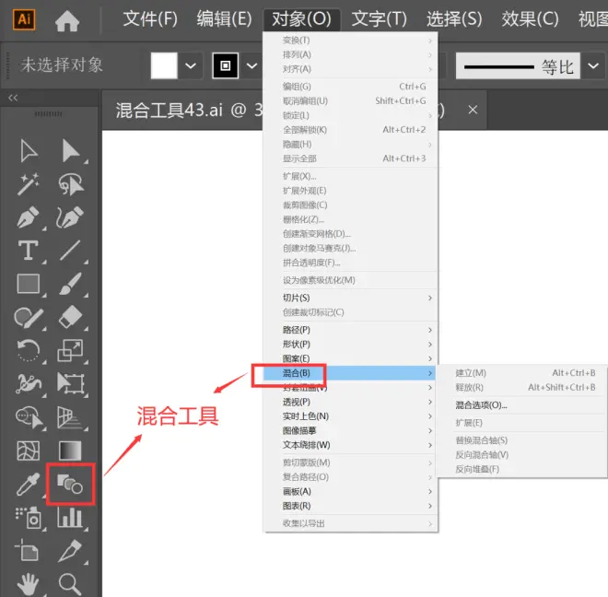608x597 pixels.
Task: Expand the 形状(P) submenu
Action: [350, 344]
